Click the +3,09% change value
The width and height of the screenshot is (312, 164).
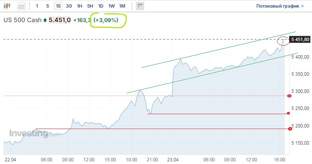[x=108, y=20]
